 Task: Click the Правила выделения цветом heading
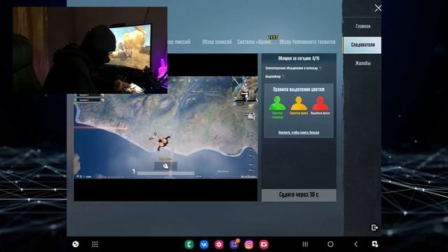[299, 90]
